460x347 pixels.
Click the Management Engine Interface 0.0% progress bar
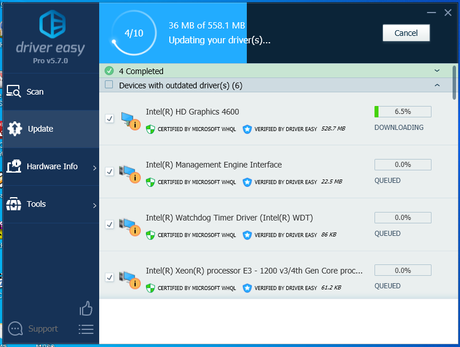(403, 165)
